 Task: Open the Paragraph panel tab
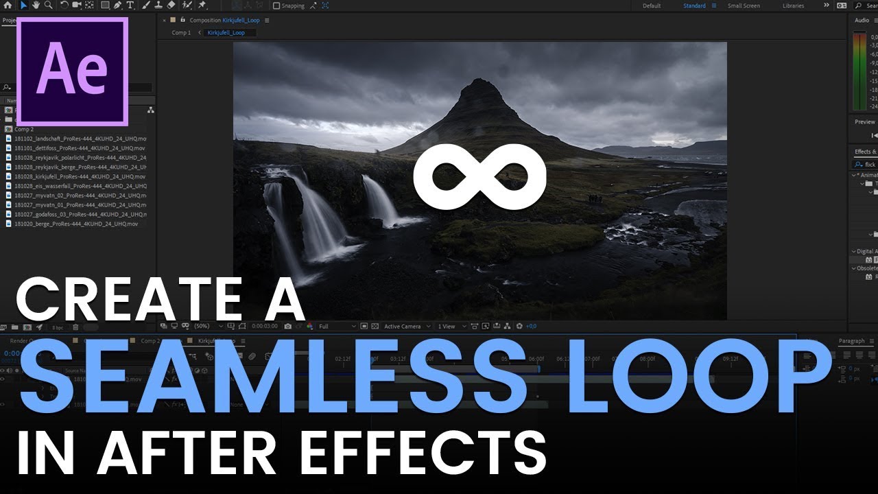[x=852, y=341]
